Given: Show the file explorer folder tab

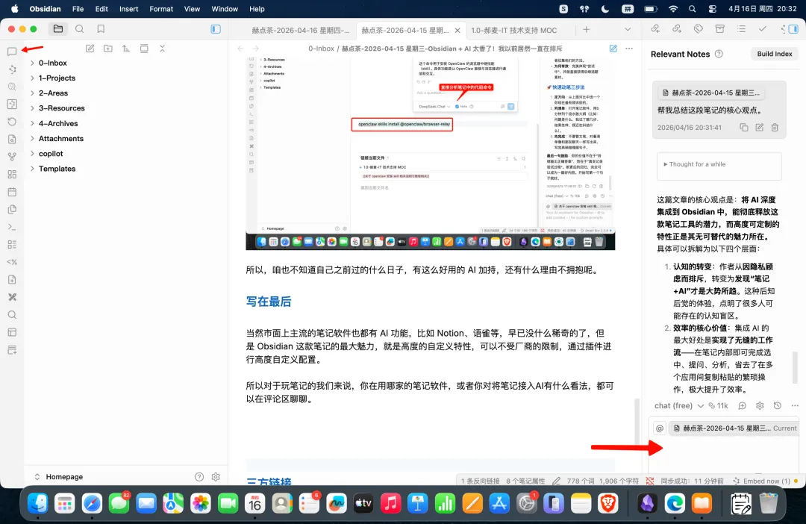Looking at the screenshot, I should click(58, 29).
